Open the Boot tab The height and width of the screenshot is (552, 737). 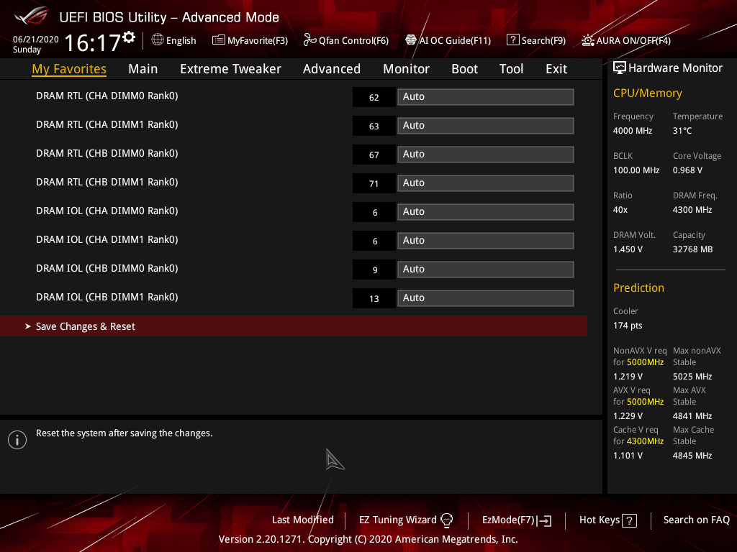point(464,69)
